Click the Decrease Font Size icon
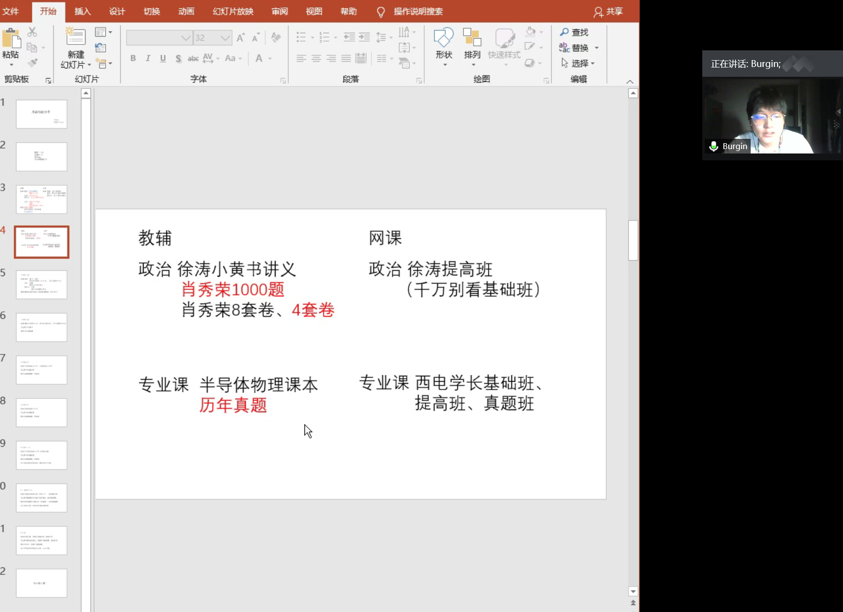 pos(255,38)
